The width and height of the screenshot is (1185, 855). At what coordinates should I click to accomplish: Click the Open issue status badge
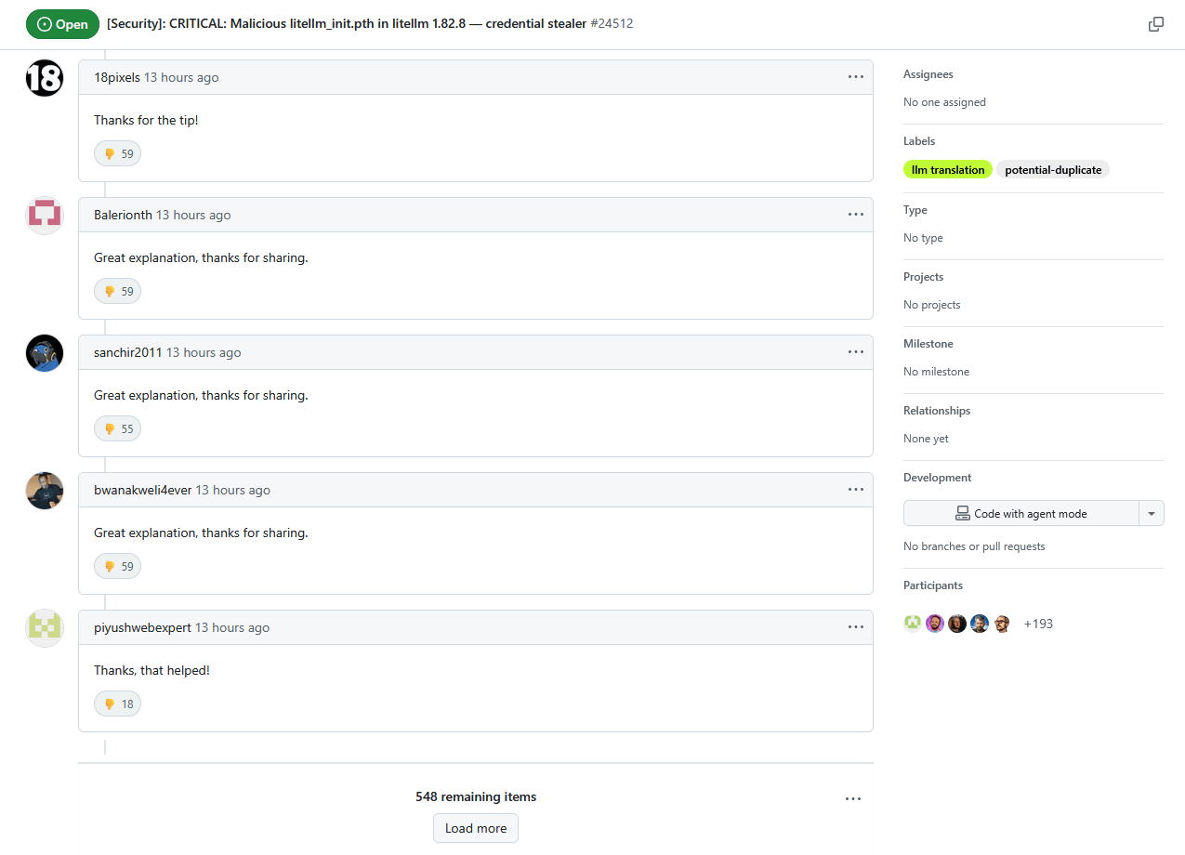(x=62, y=24)
